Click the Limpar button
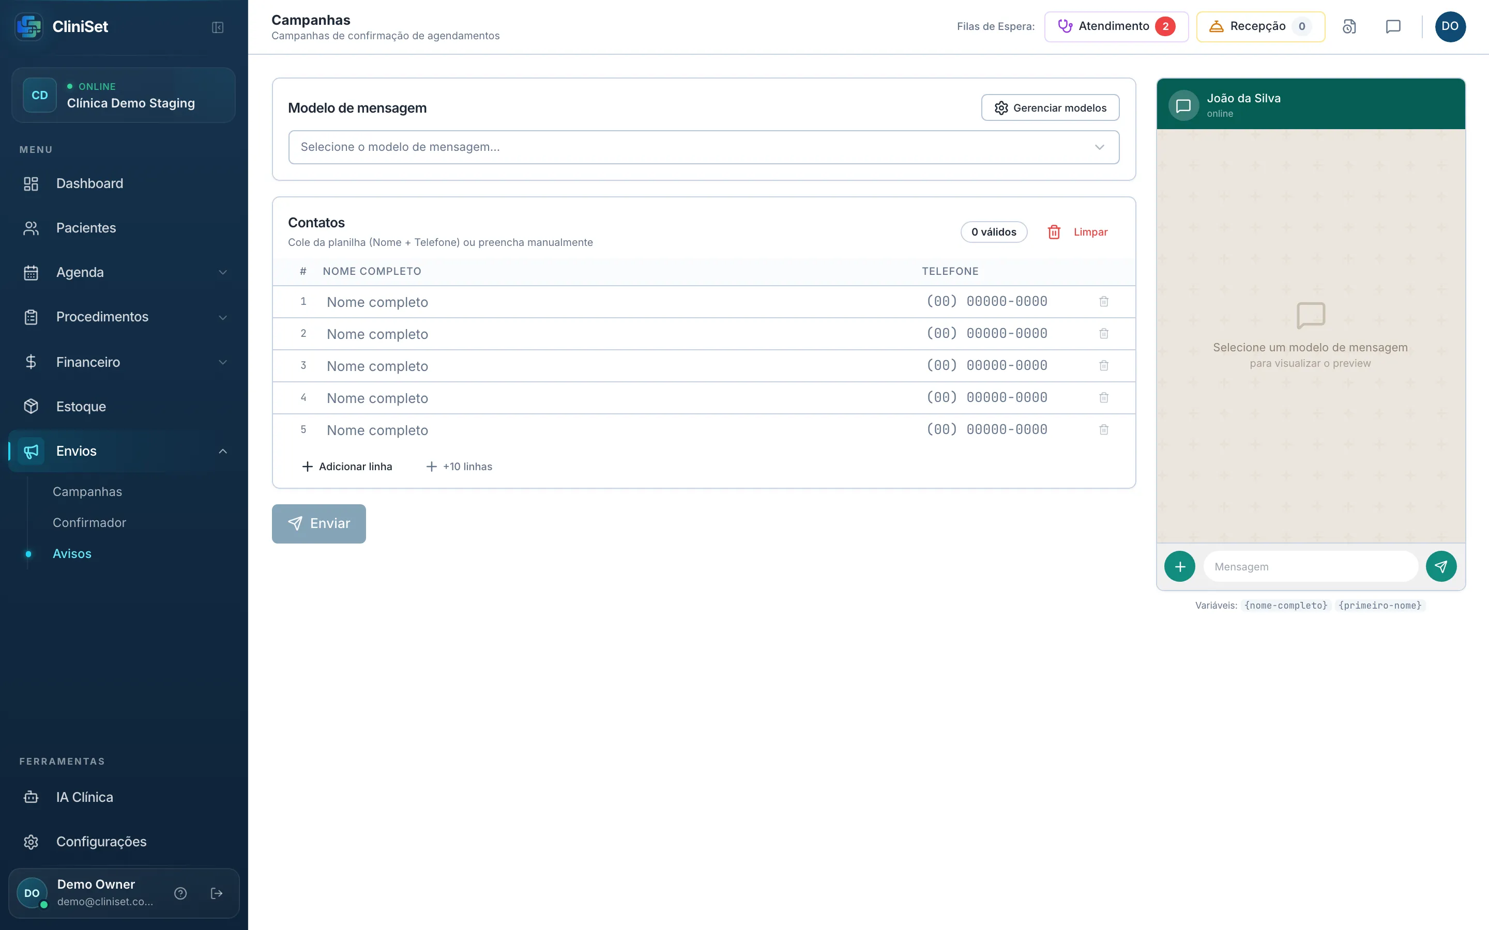This screenshot has height=930, width=1489. [1077, 232]
